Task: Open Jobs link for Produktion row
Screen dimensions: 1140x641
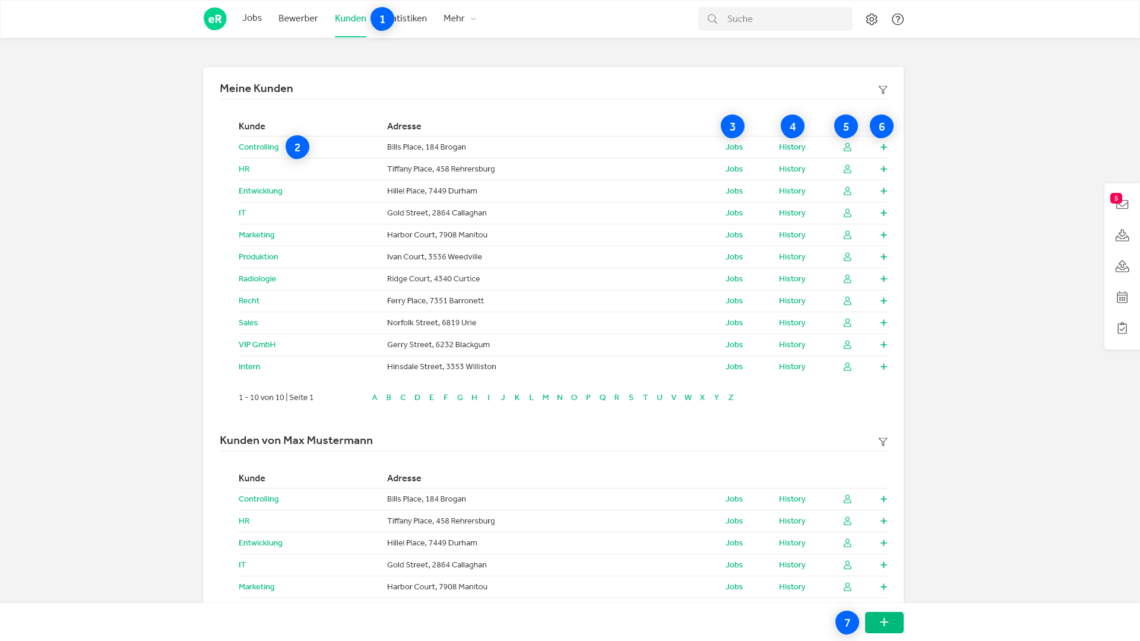Action: (x=734, y=257)
